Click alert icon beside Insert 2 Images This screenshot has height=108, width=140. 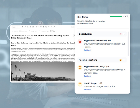pos(80,84)
